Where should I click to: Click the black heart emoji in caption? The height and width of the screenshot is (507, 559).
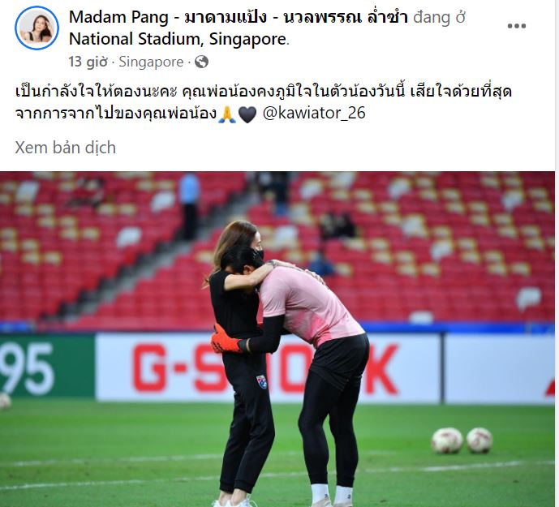(247, 114)
